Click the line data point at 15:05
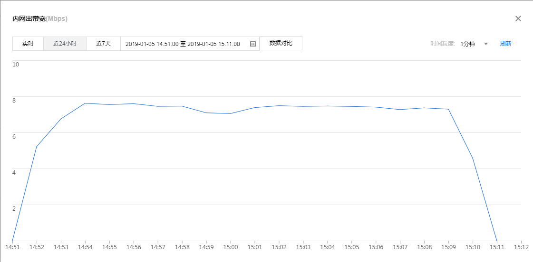Viewport: 533px width, 262px height. coord(352,106)
